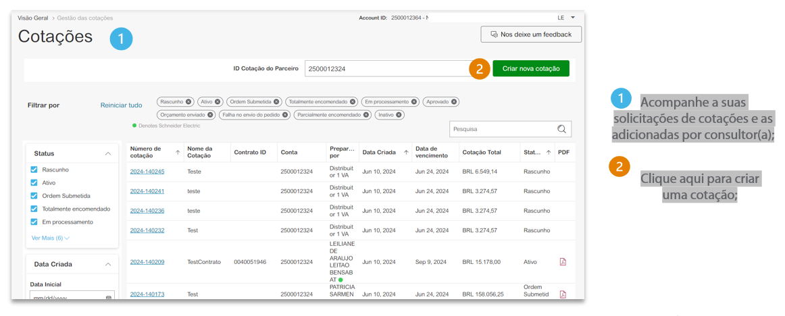The height and width of the screenshot is (316, 785).
Task: Open quote 2024-140245
Action: pos(147,172)
